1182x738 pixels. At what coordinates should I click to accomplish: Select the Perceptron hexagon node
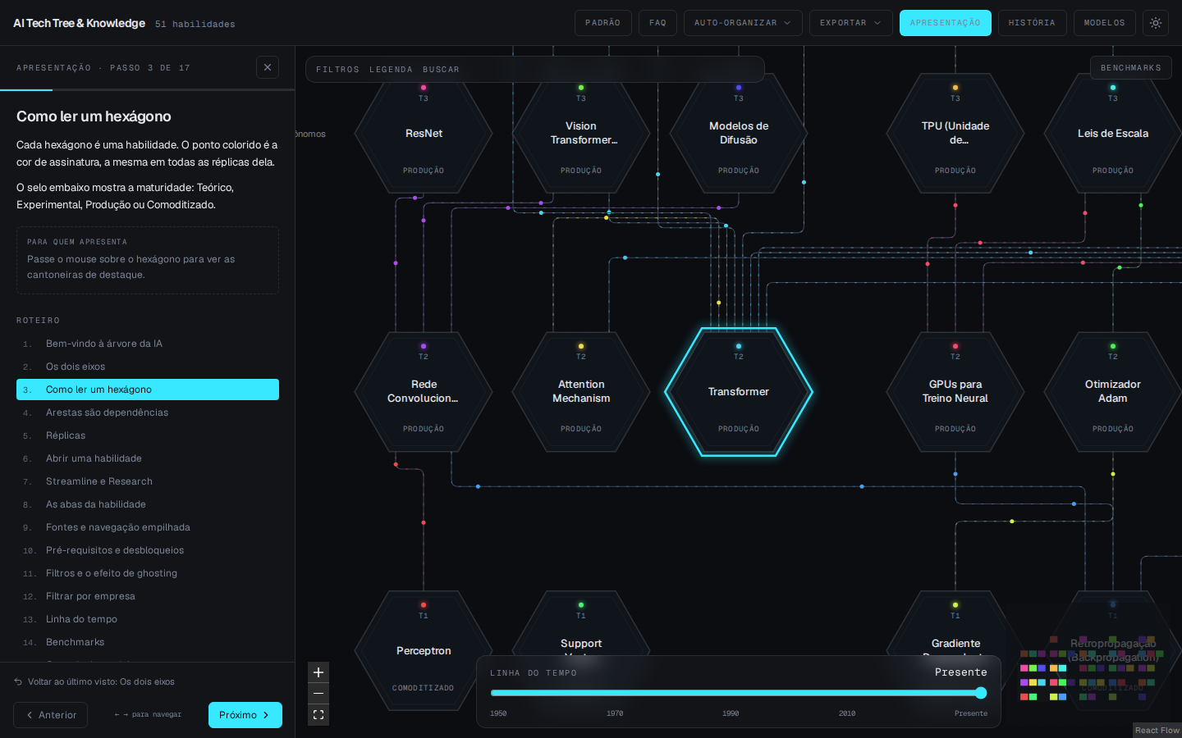424,650
